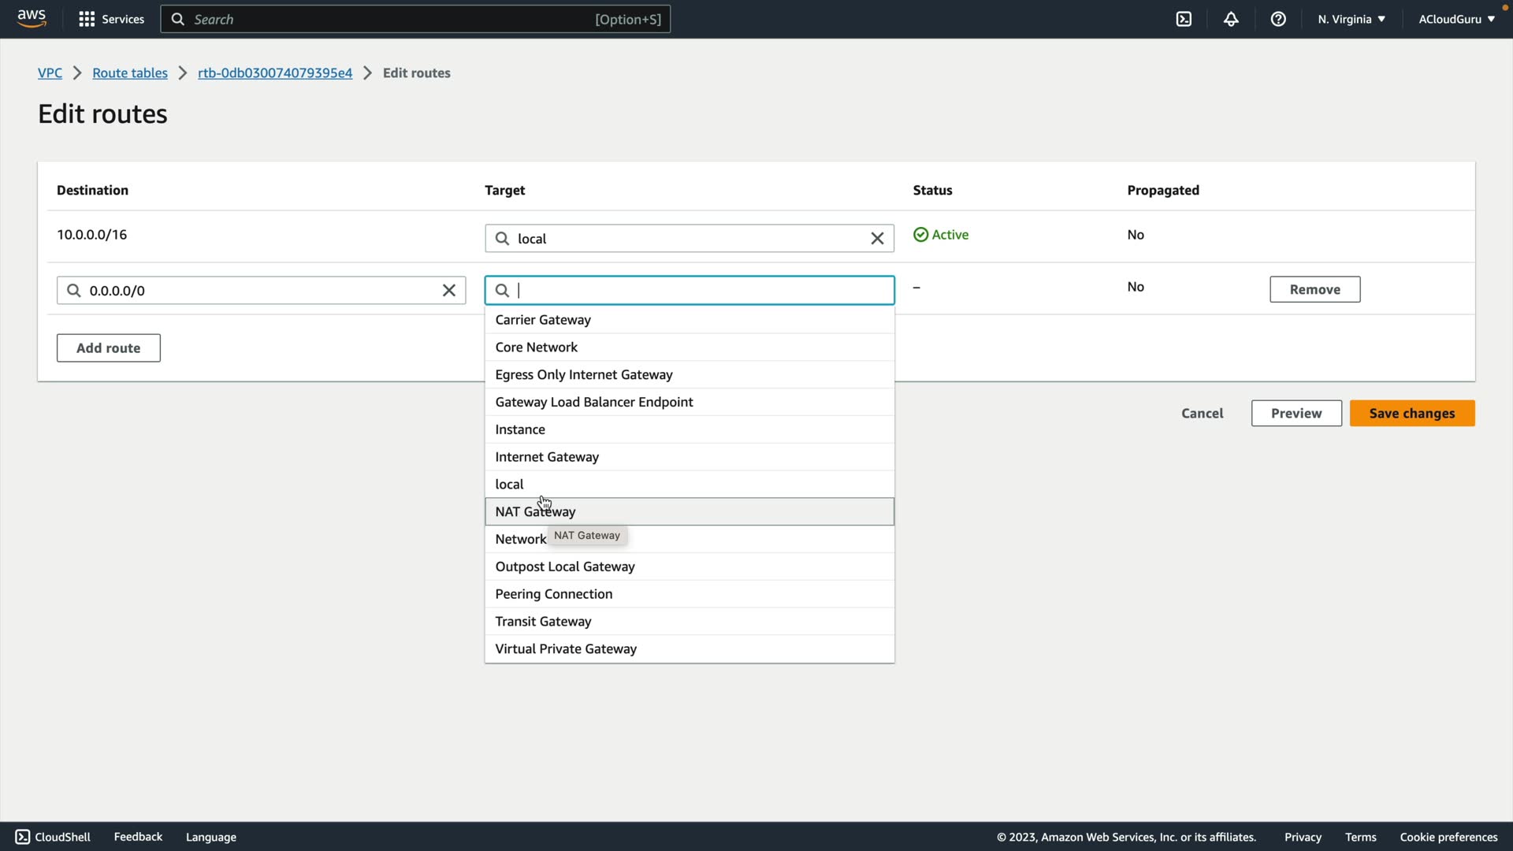Click the Preview button
Screen dimensions: 1513x851
(1296, 414)
